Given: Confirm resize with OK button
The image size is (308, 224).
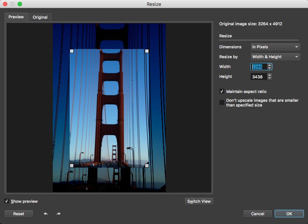Looking at the screenshot, I should pos(289,214).
